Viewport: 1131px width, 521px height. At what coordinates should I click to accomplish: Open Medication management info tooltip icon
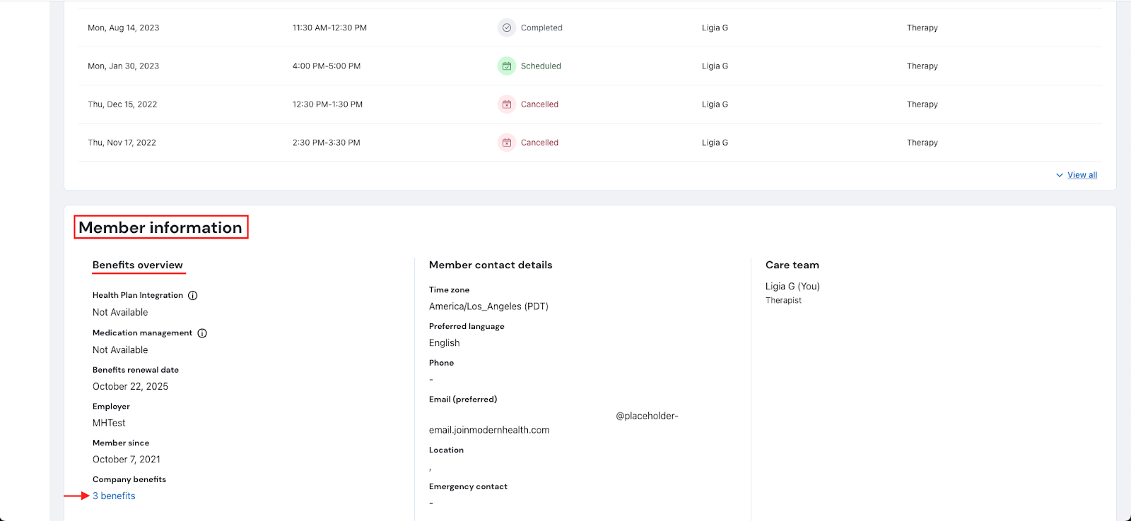(202, 333)
